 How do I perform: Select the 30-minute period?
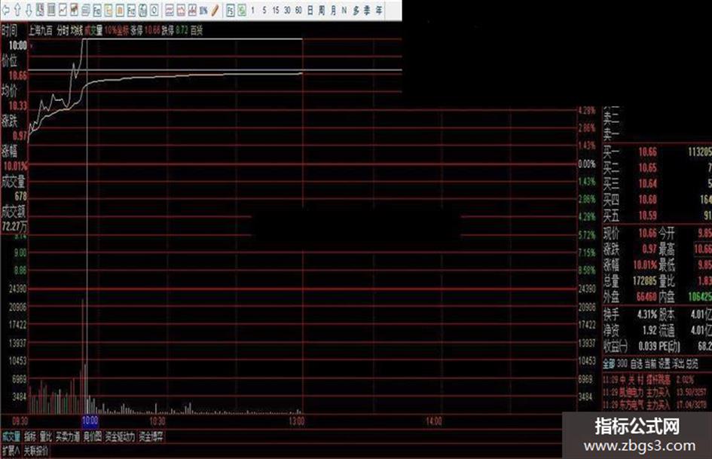[287, 10]
